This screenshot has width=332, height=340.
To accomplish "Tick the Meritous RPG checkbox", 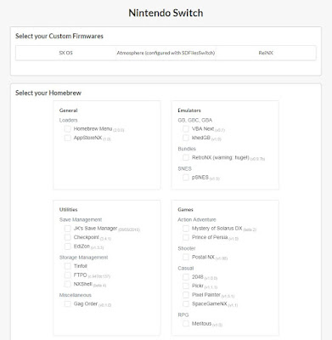I will [186, 324].
